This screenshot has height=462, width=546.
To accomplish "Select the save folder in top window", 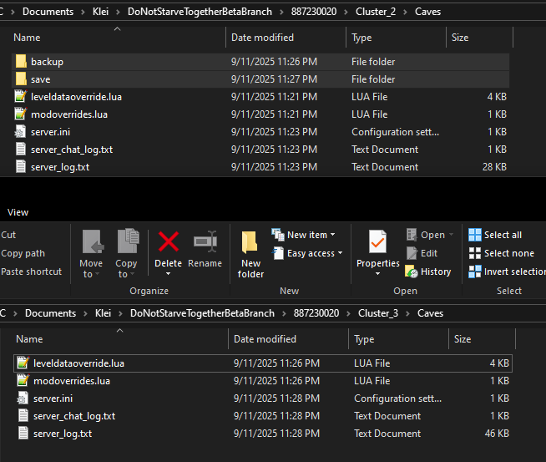I will point(40,79).
